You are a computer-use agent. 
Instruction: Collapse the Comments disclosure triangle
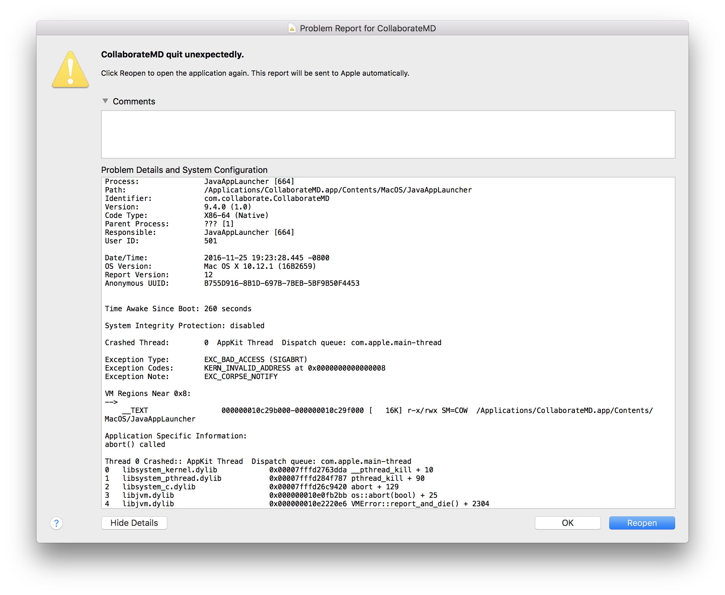coord(105,101)
